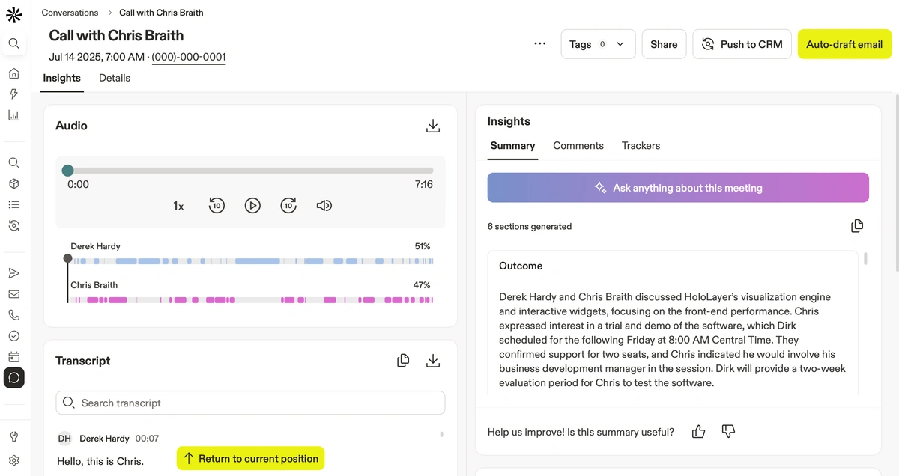Click the audio progress slider handle
The width and height of the screenshot is (899, 476).
point(68,171)
